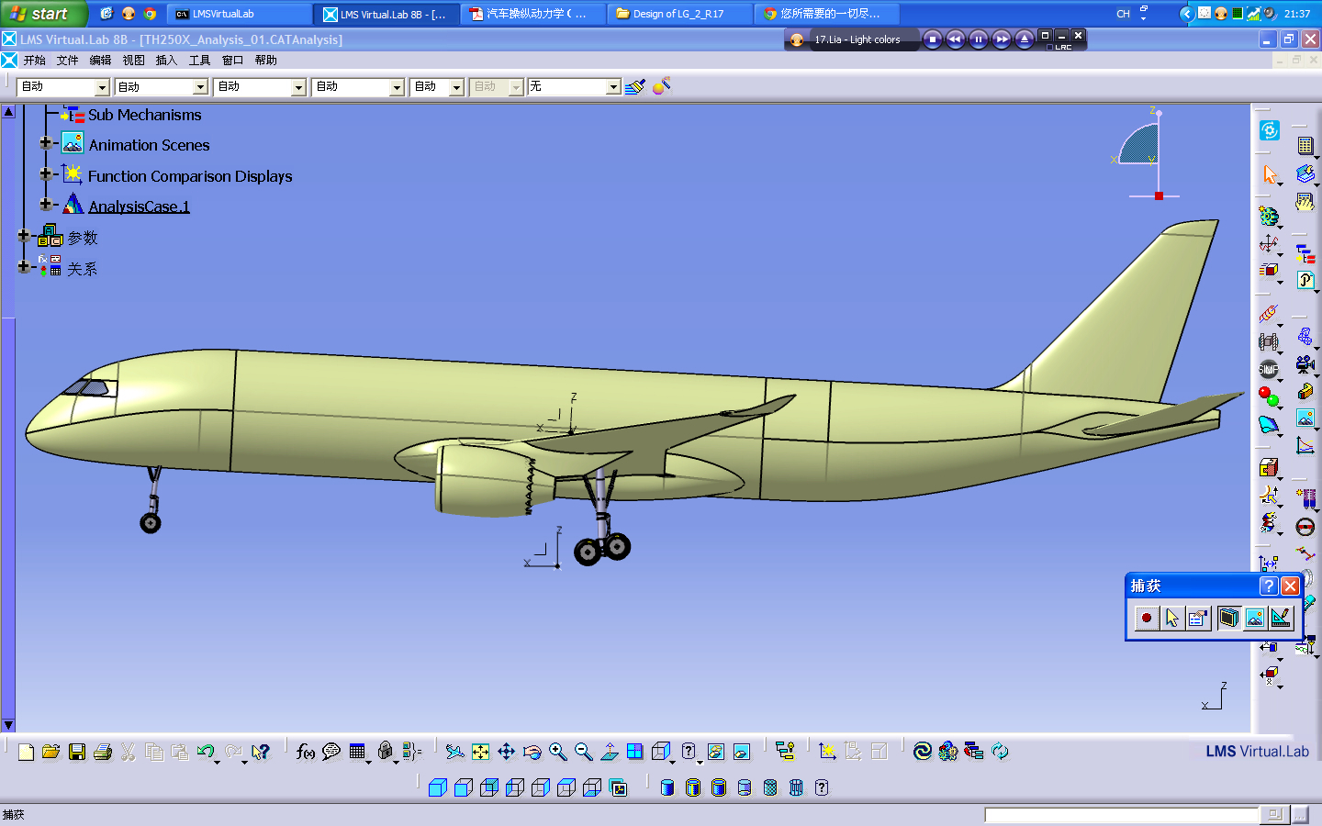Expand the 参数 tree node
The width and height of the screenshot is (1322, 826).
click(24, 236)
